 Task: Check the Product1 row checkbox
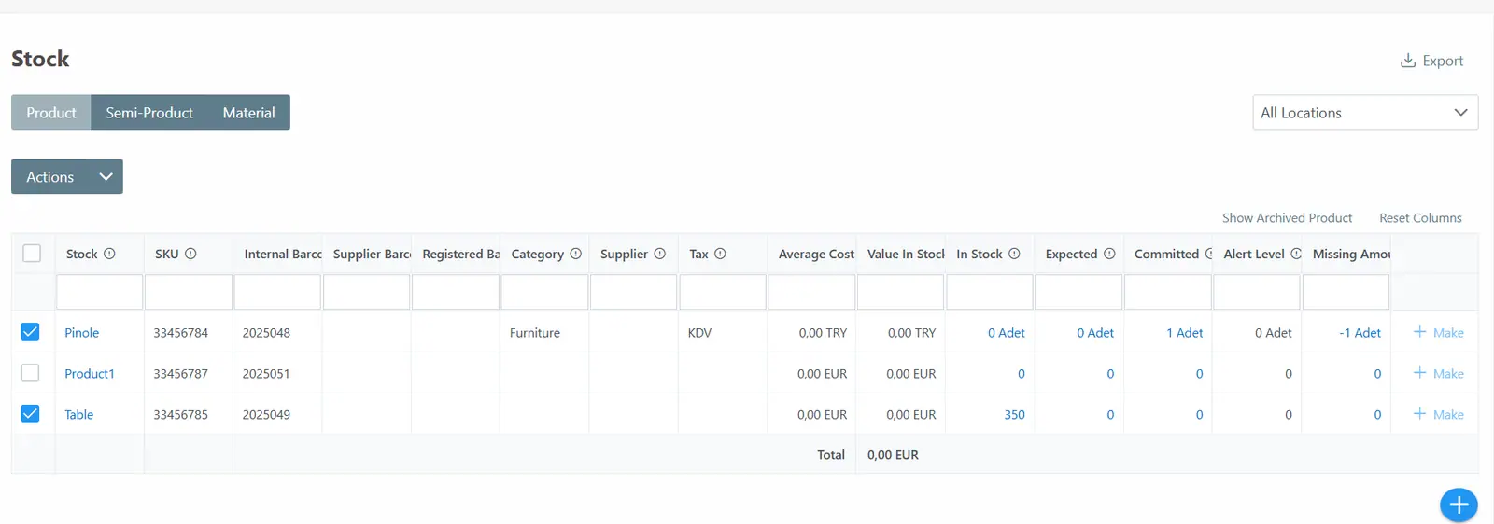[x=30, y=373]
